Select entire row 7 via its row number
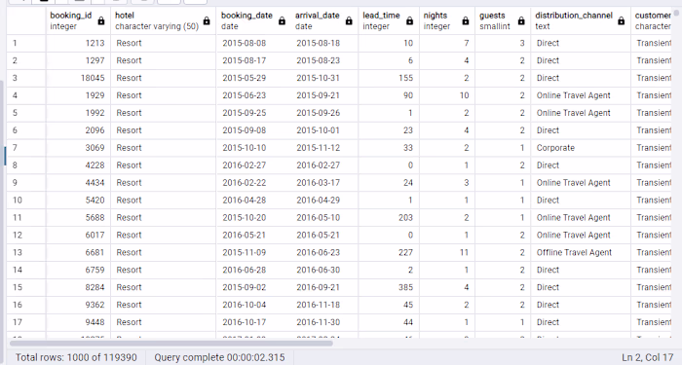 [x=26, y=148]
